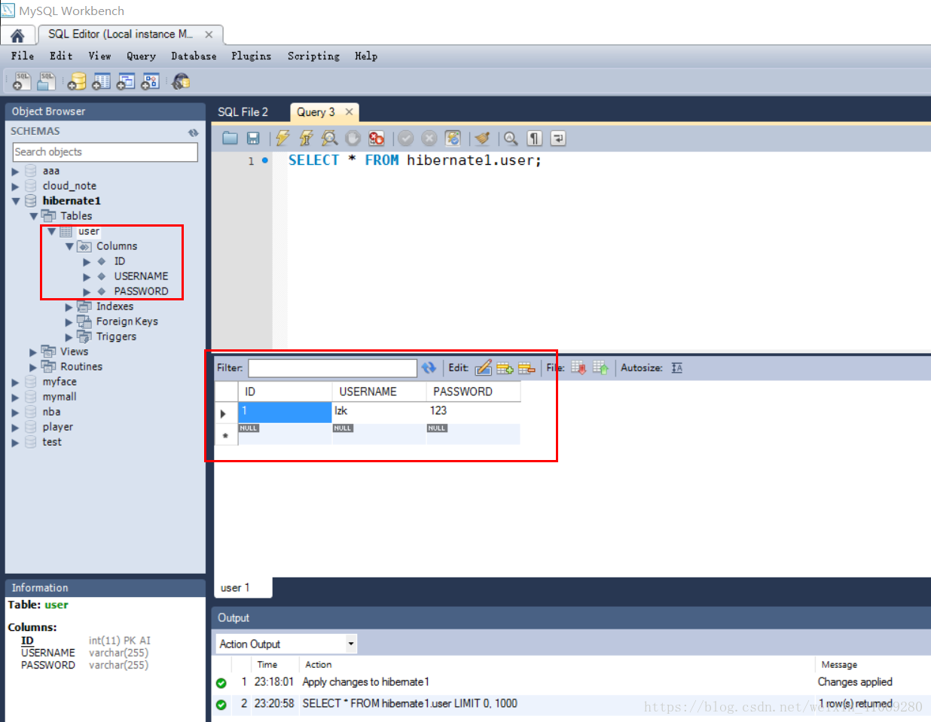This screenshot has height=722, width=931.
Task: Toggle invisible characters pilcrow icon
Action: (x=535, y=138)
